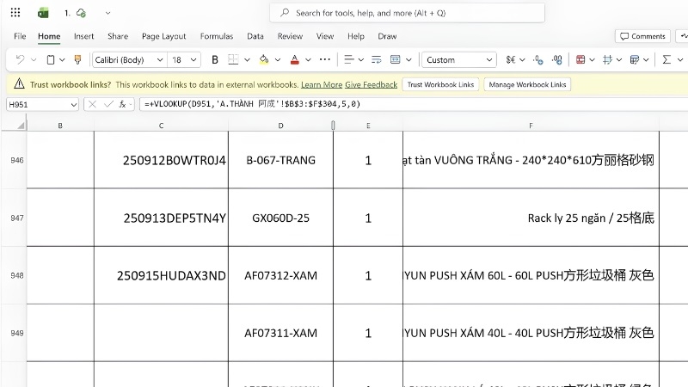Expand the Fill Color dropdown arrow
The width and height of the screenshot is (688, 387).
278,59
